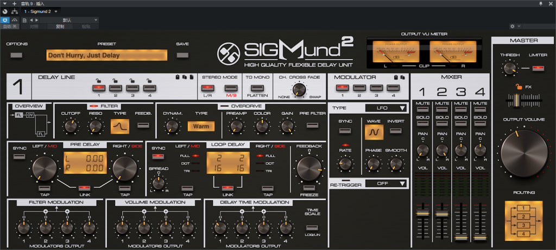Mute mixer channel 1
The width and height of the screenshot is (556, 250).
click(x=422, y=109)
